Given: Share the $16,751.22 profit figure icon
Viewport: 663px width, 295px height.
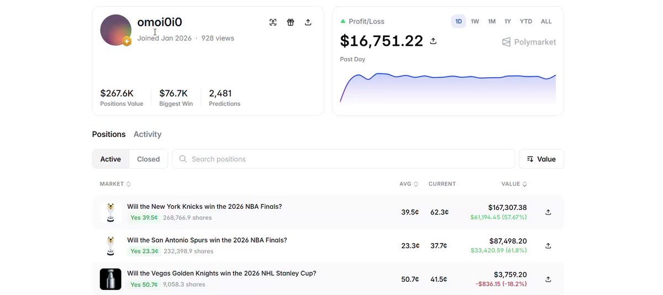Looking at the screenshot, I should pos(433,41).
